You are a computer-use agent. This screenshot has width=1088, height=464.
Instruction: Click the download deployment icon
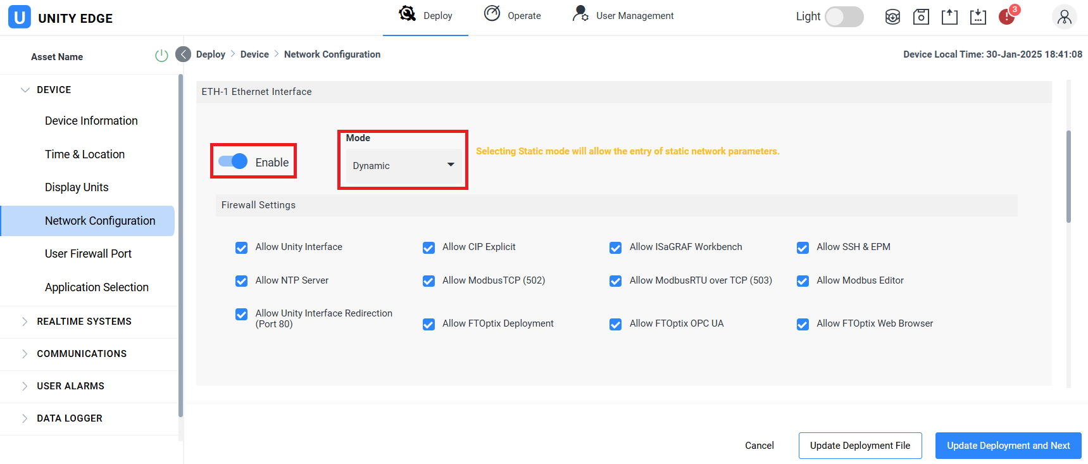[978, 17]
